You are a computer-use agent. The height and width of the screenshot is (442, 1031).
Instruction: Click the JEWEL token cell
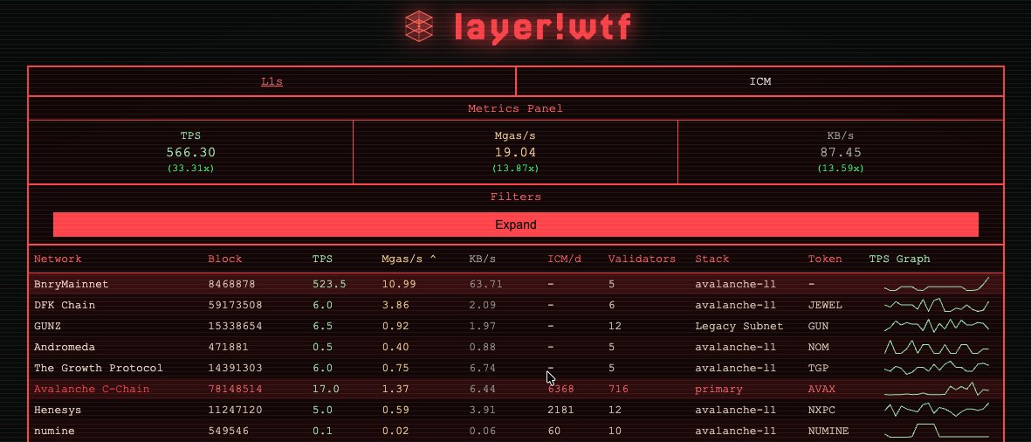[824, 305]
